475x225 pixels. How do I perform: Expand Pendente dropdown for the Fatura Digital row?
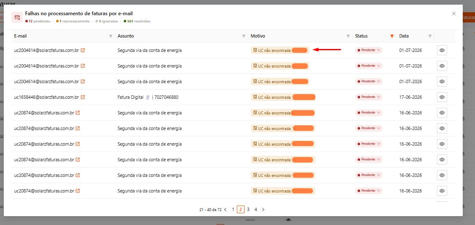coord(369,97)
